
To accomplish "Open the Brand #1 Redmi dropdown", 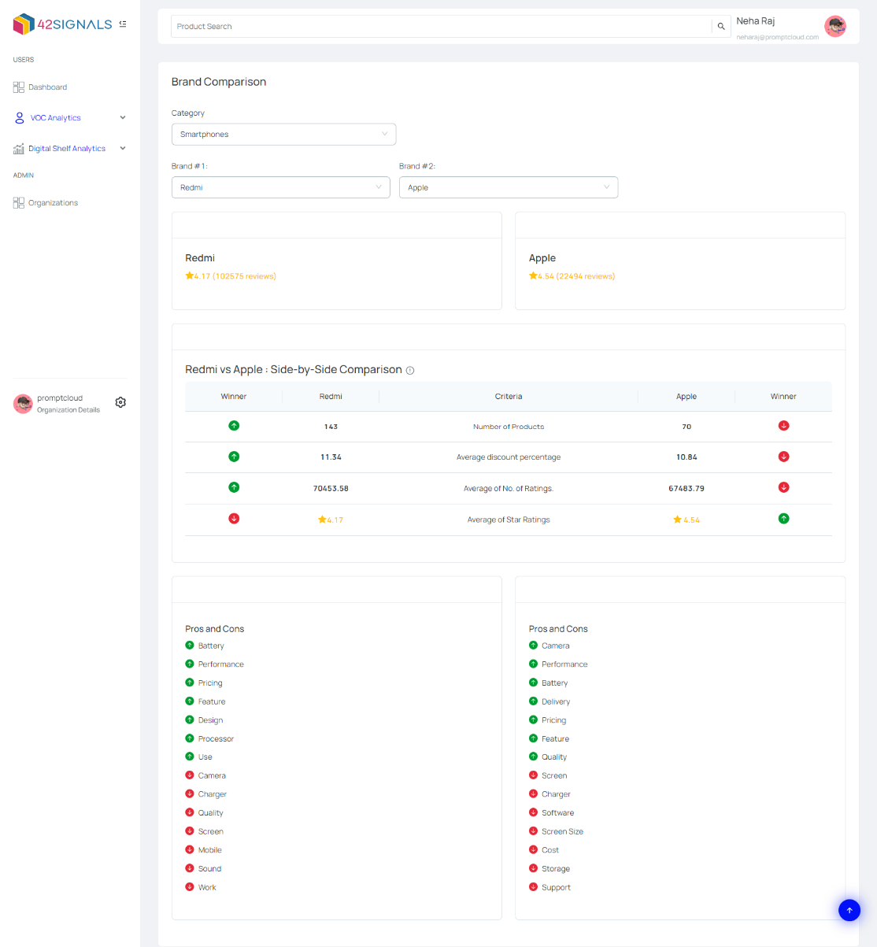I will (281, 187).
